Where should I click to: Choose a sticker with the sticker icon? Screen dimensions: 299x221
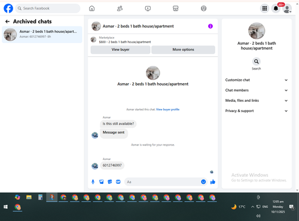coord(109,182)
